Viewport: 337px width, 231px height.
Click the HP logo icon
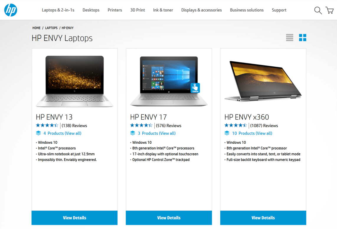click(11, 10)
